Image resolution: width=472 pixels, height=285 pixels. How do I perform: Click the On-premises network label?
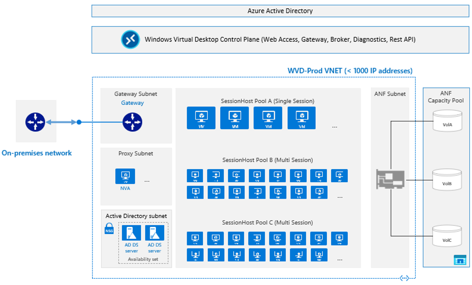tap(37, 153)
